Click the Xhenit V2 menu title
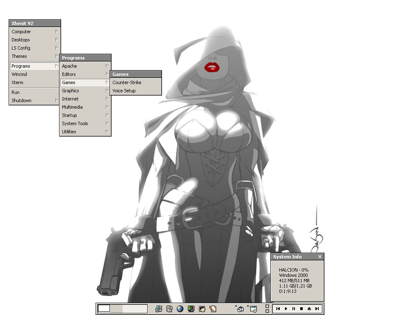The height and width of the screenshot is (315, 420). click(x=35, y=23)
